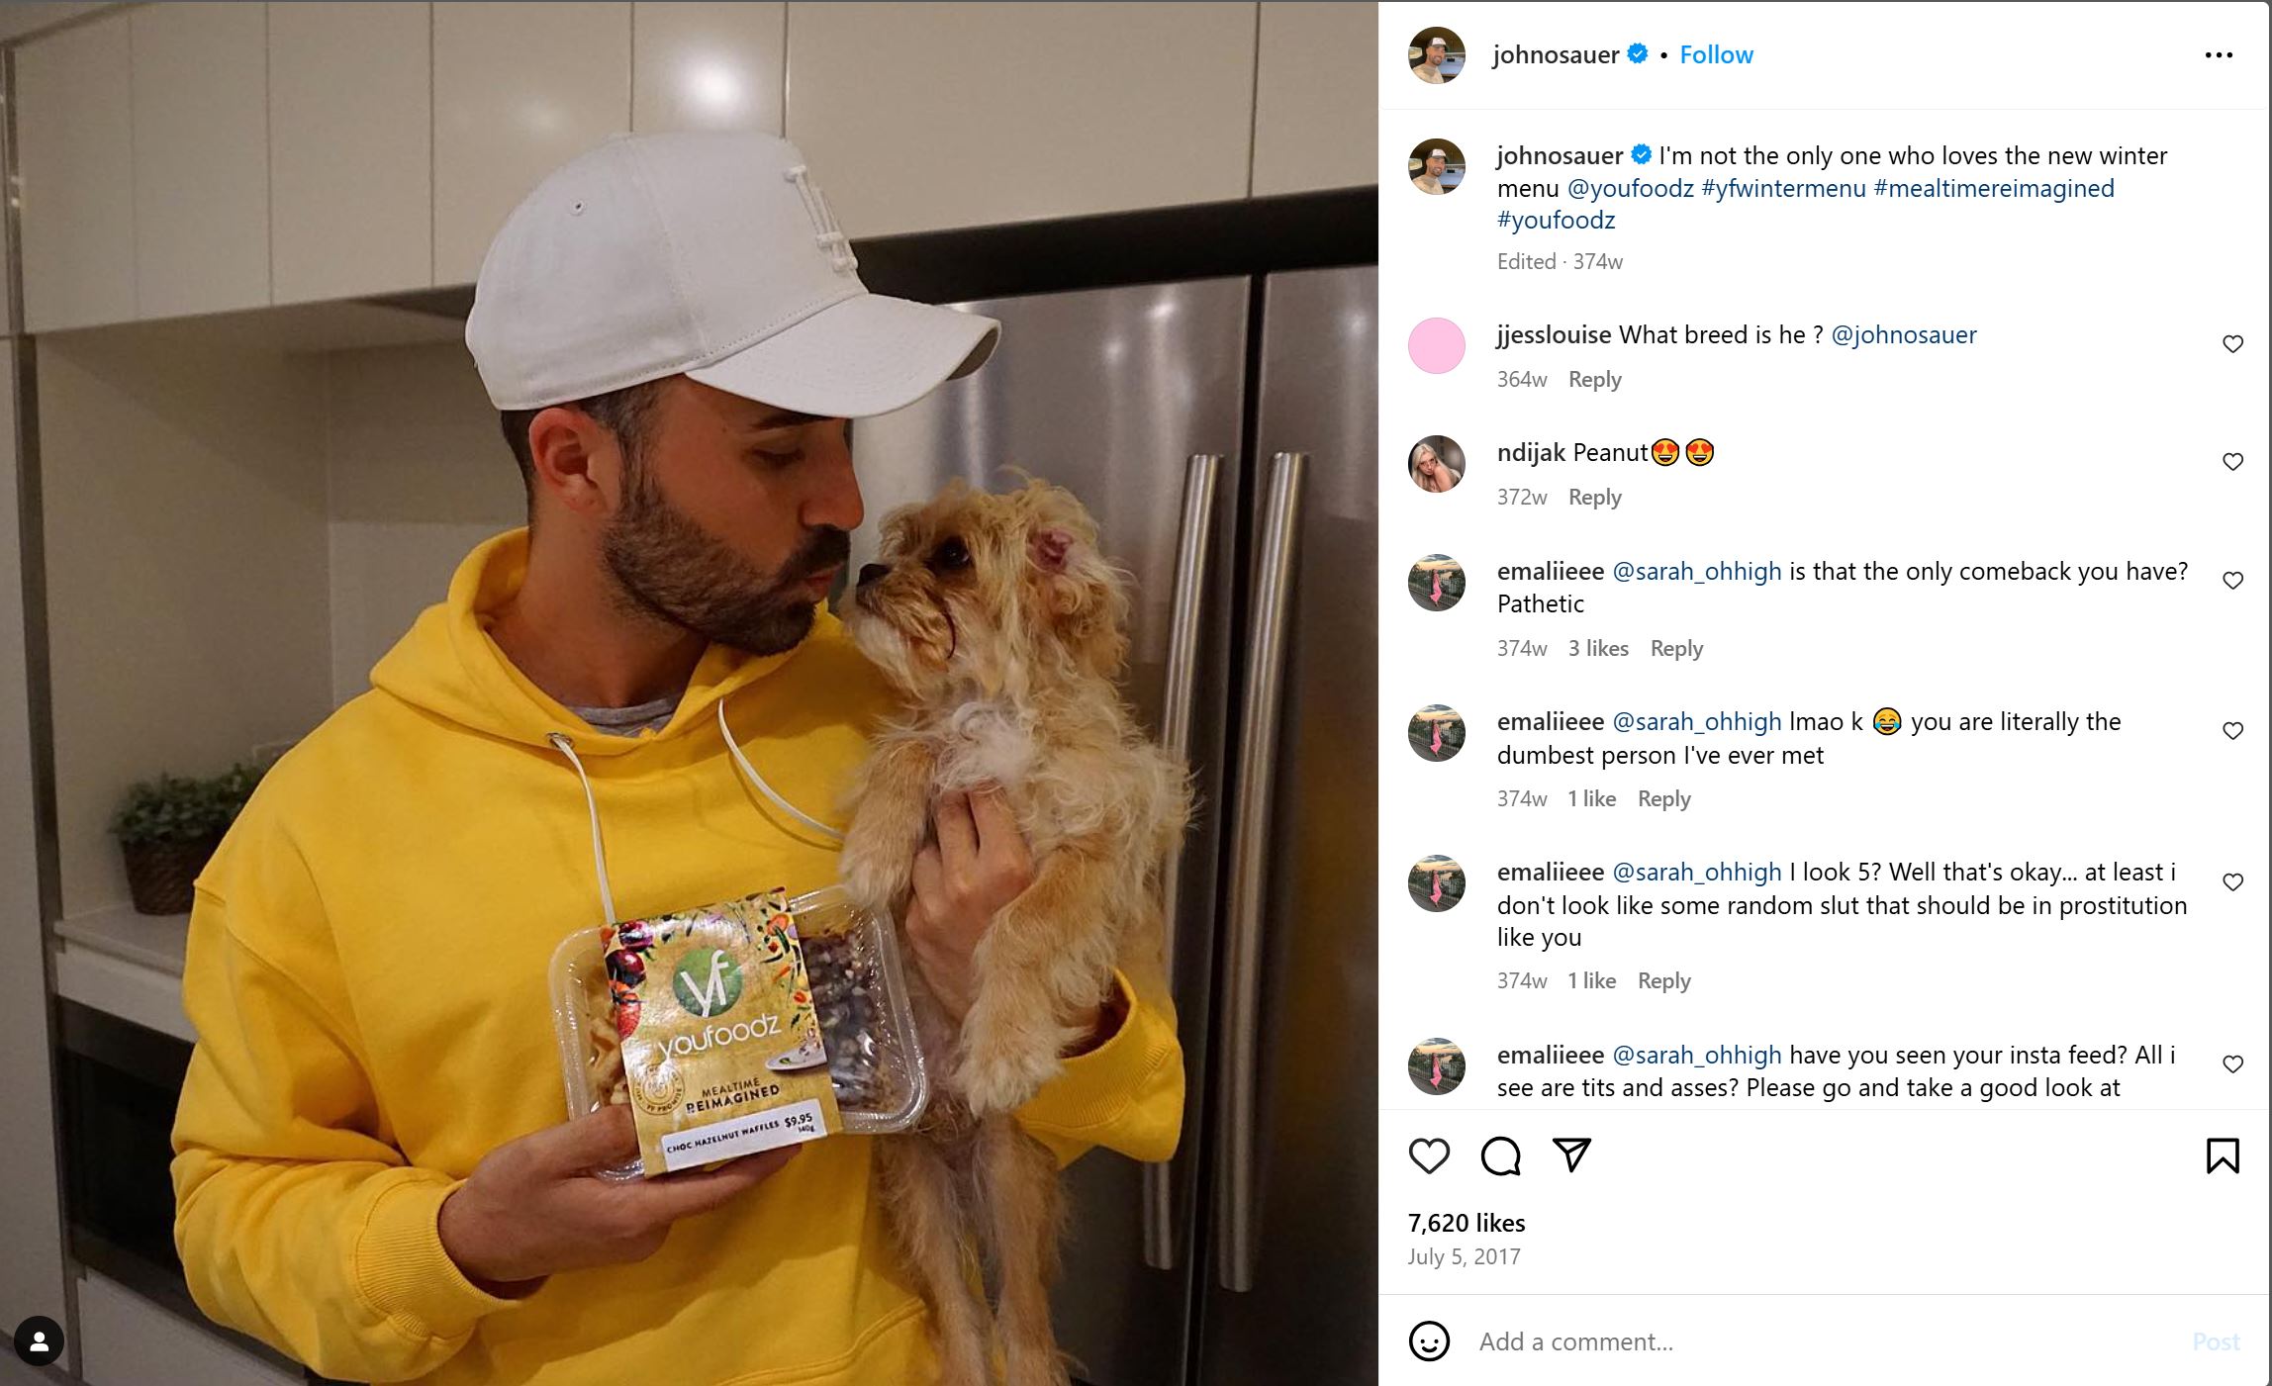
Task: View the 7,620 likes list
Action: point(1467,1223)
